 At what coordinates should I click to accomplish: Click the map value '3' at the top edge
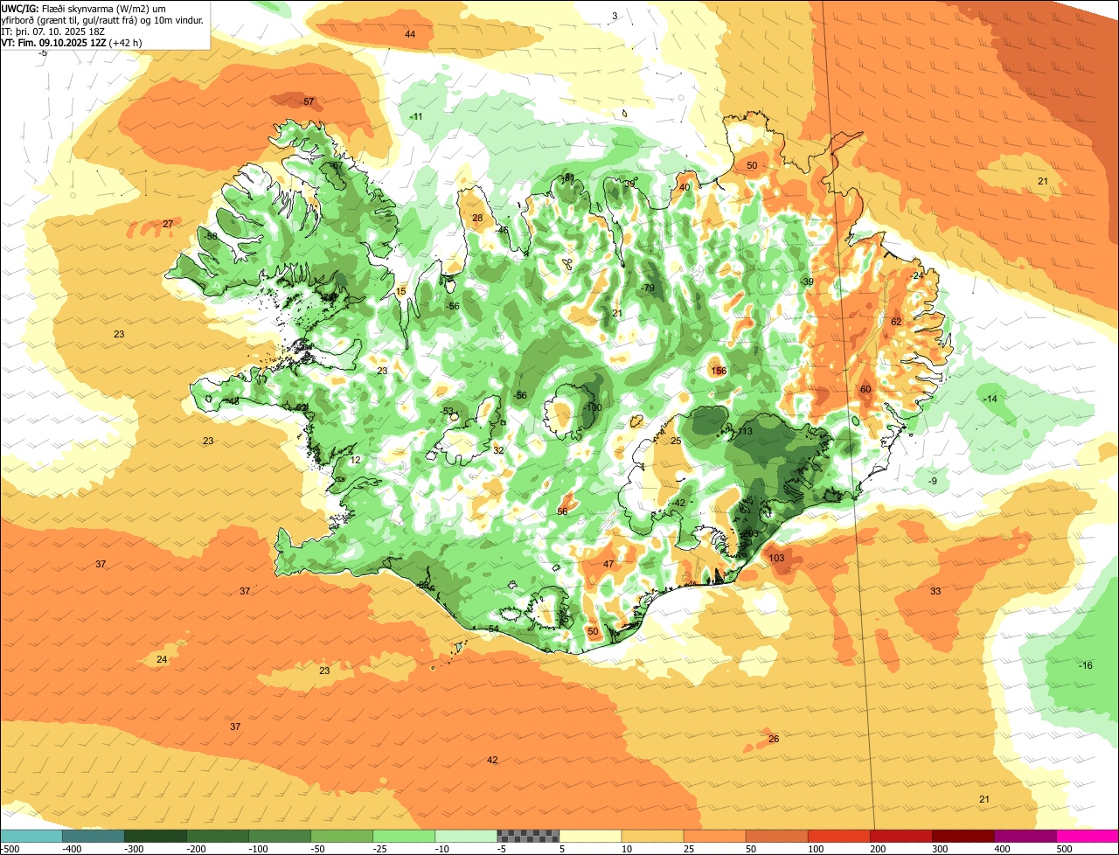coord(615,16)
